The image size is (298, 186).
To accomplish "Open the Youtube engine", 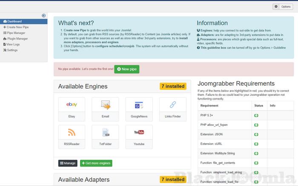I will 139,136.
